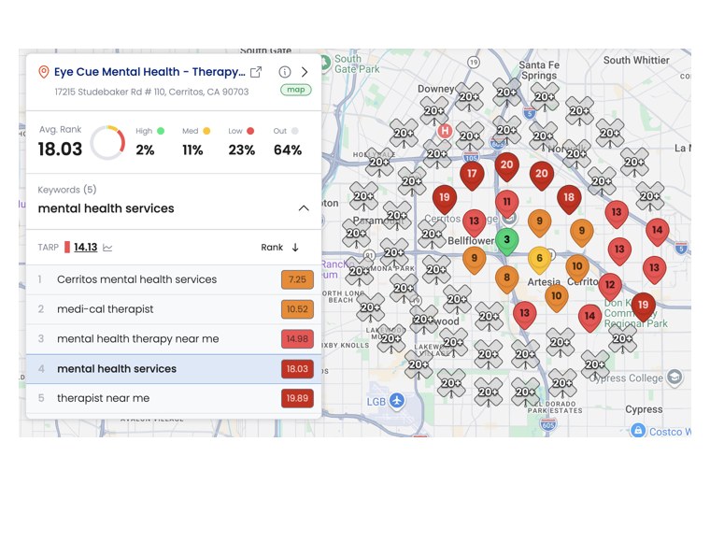This screenshot has width=710, height=542.
Task: Open the external link icon beside business name
Action: 256,72
